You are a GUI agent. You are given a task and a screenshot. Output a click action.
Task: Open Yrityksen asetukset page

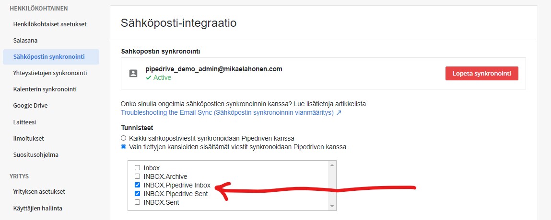pos(39,192)
